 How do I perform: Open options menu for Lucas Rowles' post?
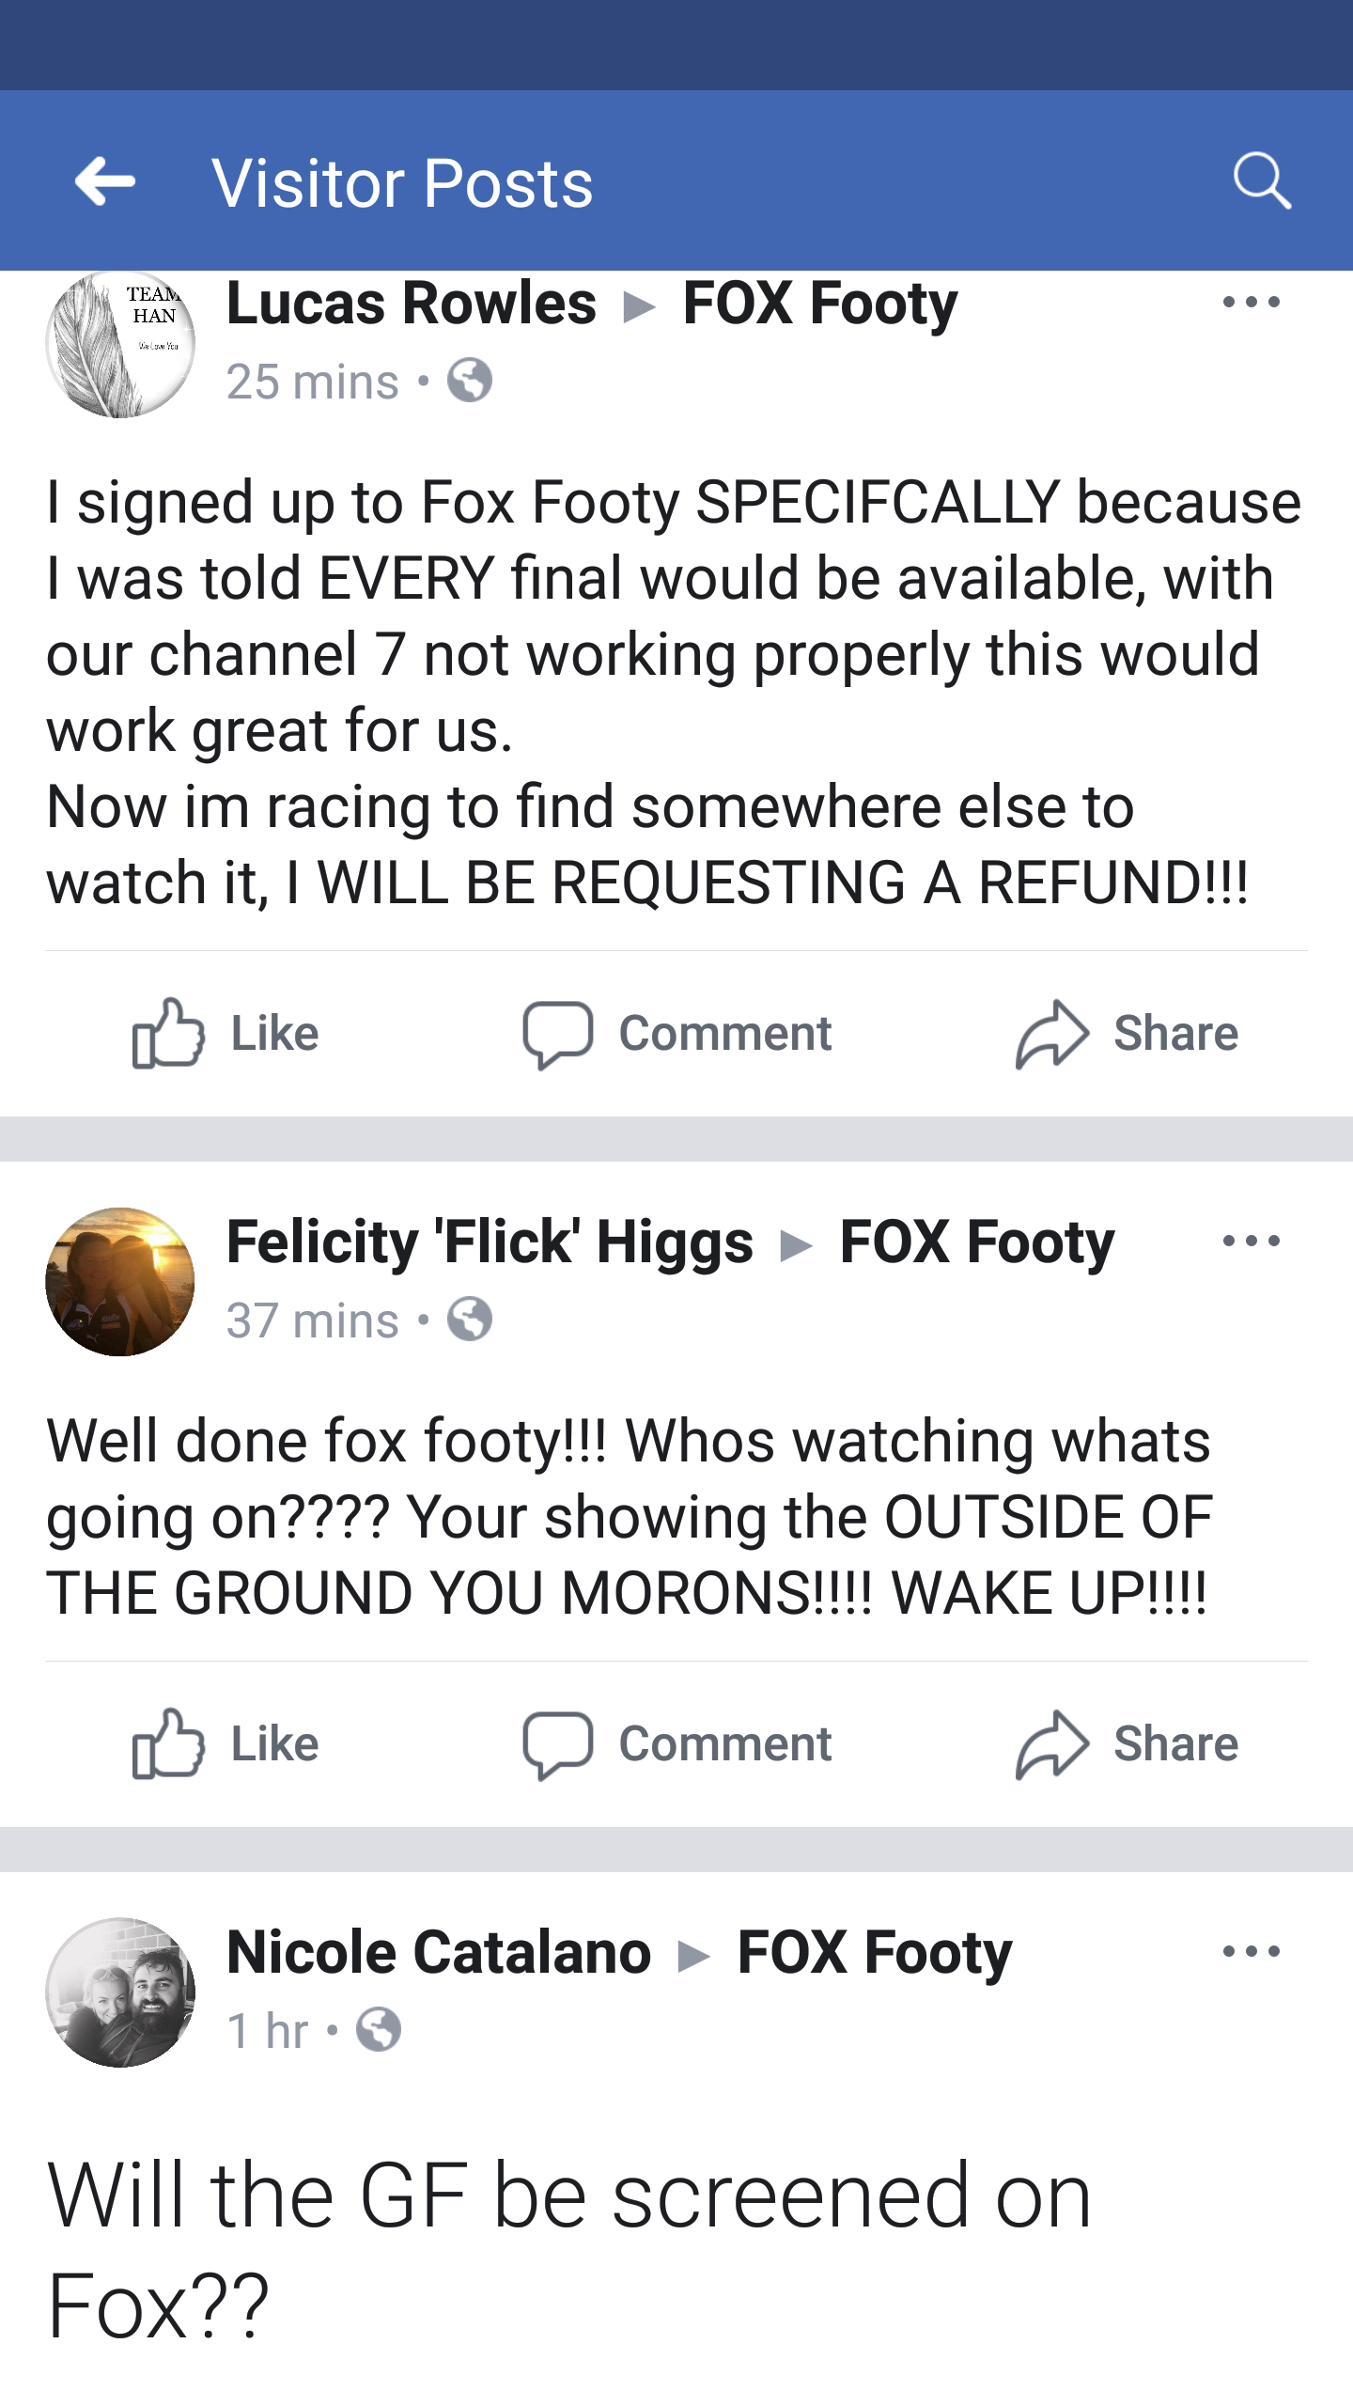[1251, 303]
